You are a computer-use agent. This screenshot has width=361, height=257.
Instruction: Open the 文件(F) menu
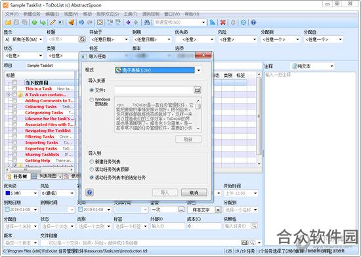tap(12, 14)
